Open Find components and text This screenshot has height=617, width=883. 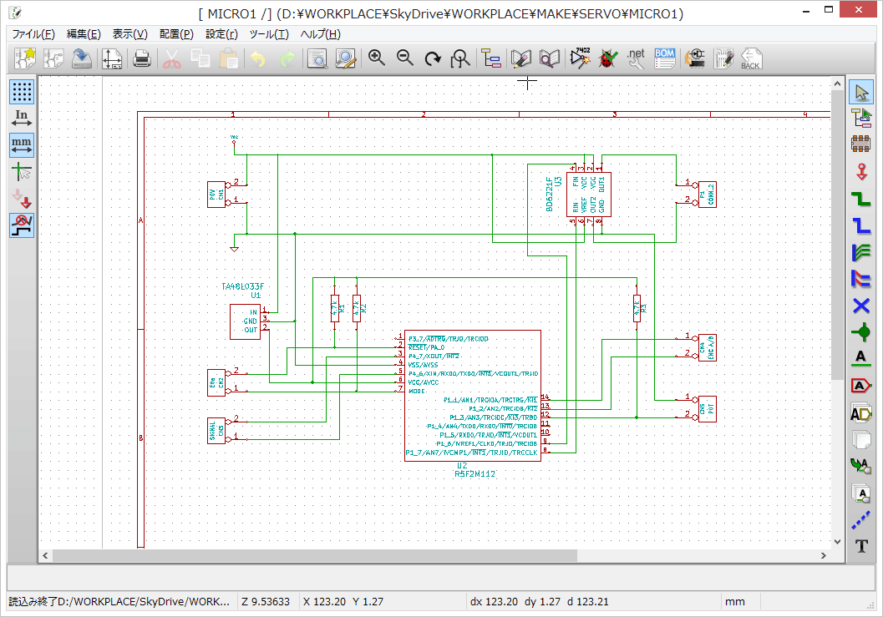coord(317,58)
